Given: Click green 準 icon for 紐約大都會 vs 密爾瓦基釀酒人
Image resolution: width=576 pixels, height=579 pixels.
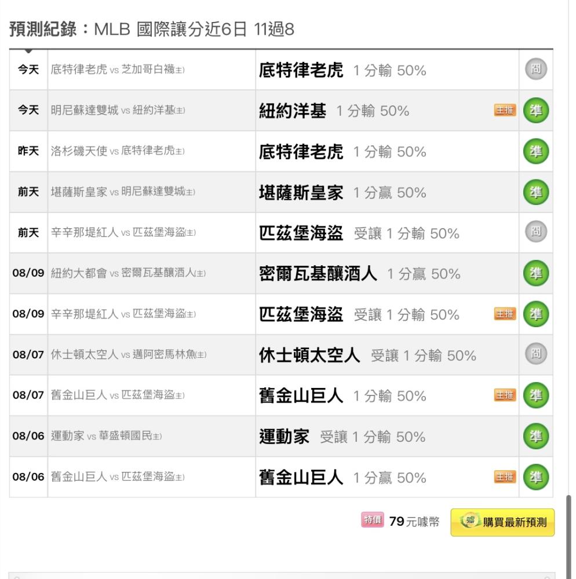Looking at the screenshot, I should click(x=536, y=273).
